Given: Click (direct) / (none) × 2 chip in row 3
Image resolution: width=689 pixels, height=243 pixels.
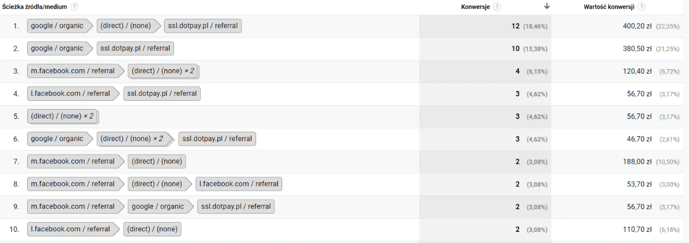Looking at the screenshot, I should [x=163, y=71].
